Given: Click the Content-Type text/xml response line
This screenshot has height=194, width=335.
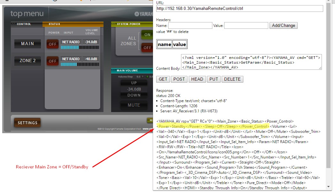Looking at the screenshot, I should (x=194, y=101).
